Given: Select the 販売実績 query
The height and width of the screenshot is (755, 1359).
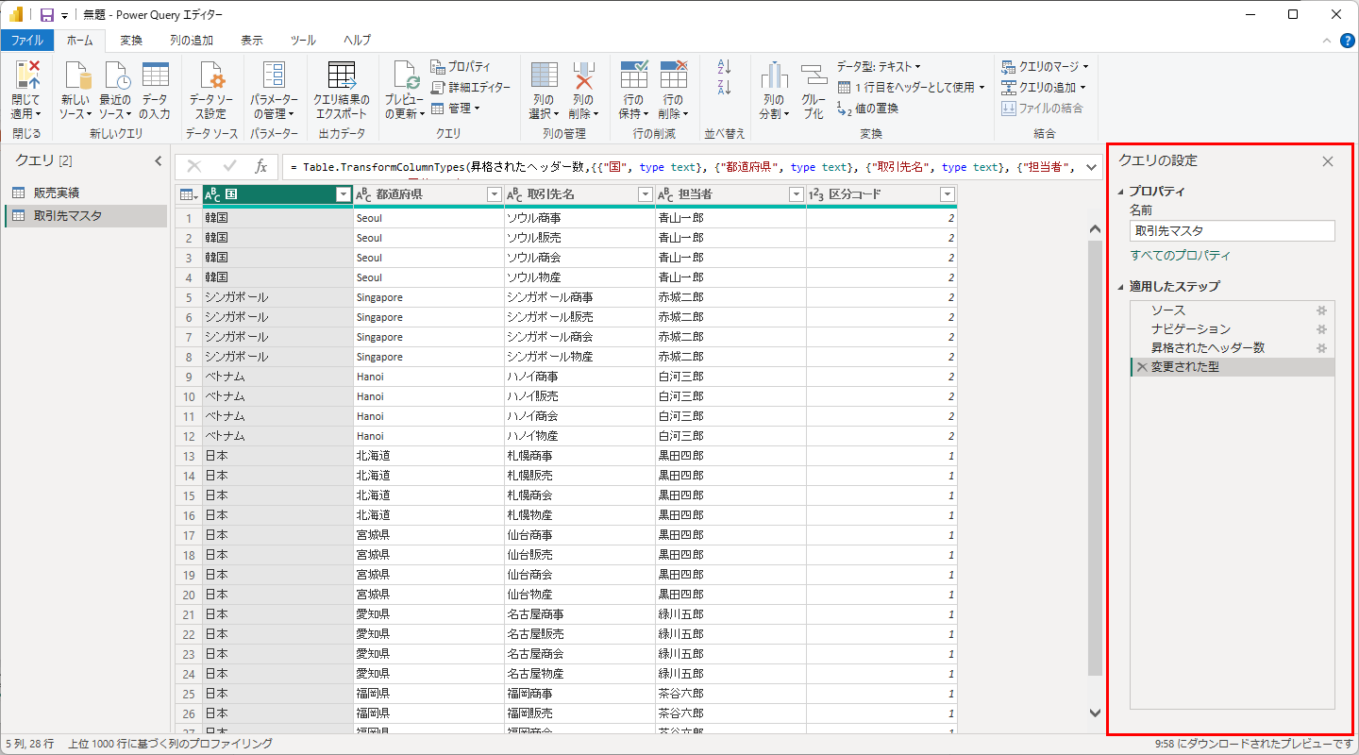Looking at the screenshot, I should point(85,193).
